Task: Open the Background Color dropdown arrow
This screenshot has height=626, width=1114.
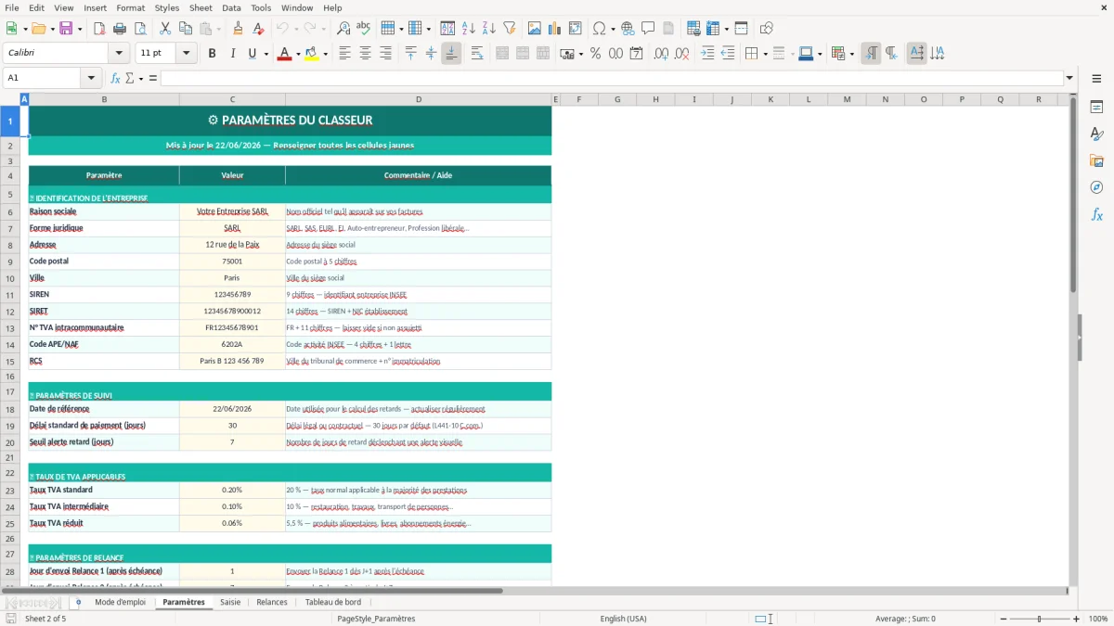Action: coord(324,54)
